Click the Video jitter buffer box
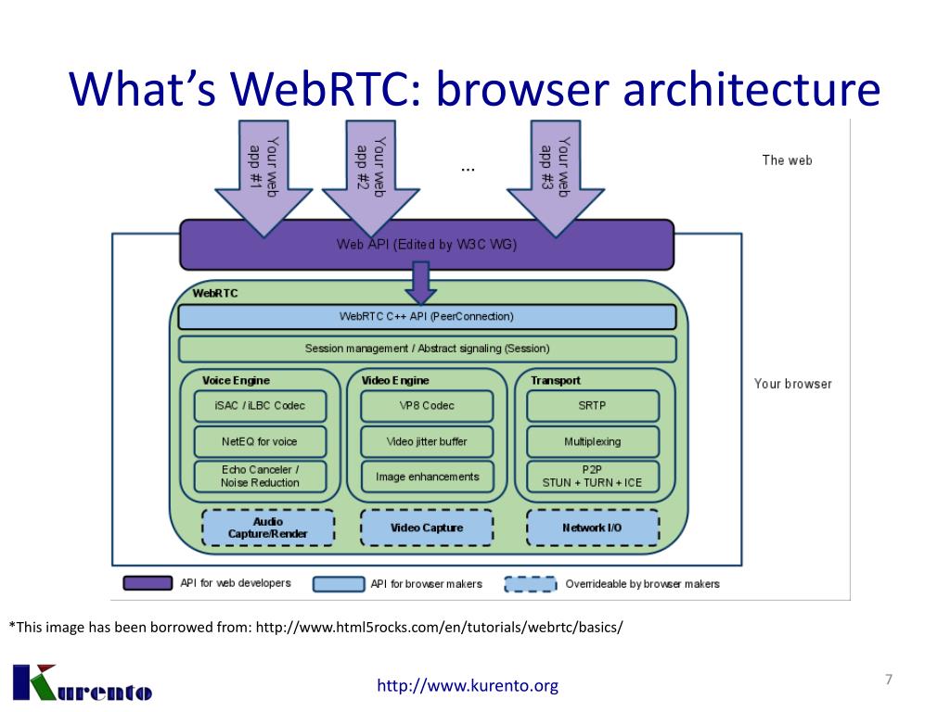This screenshot has width=950, height=712. click(x=427, y=441)
